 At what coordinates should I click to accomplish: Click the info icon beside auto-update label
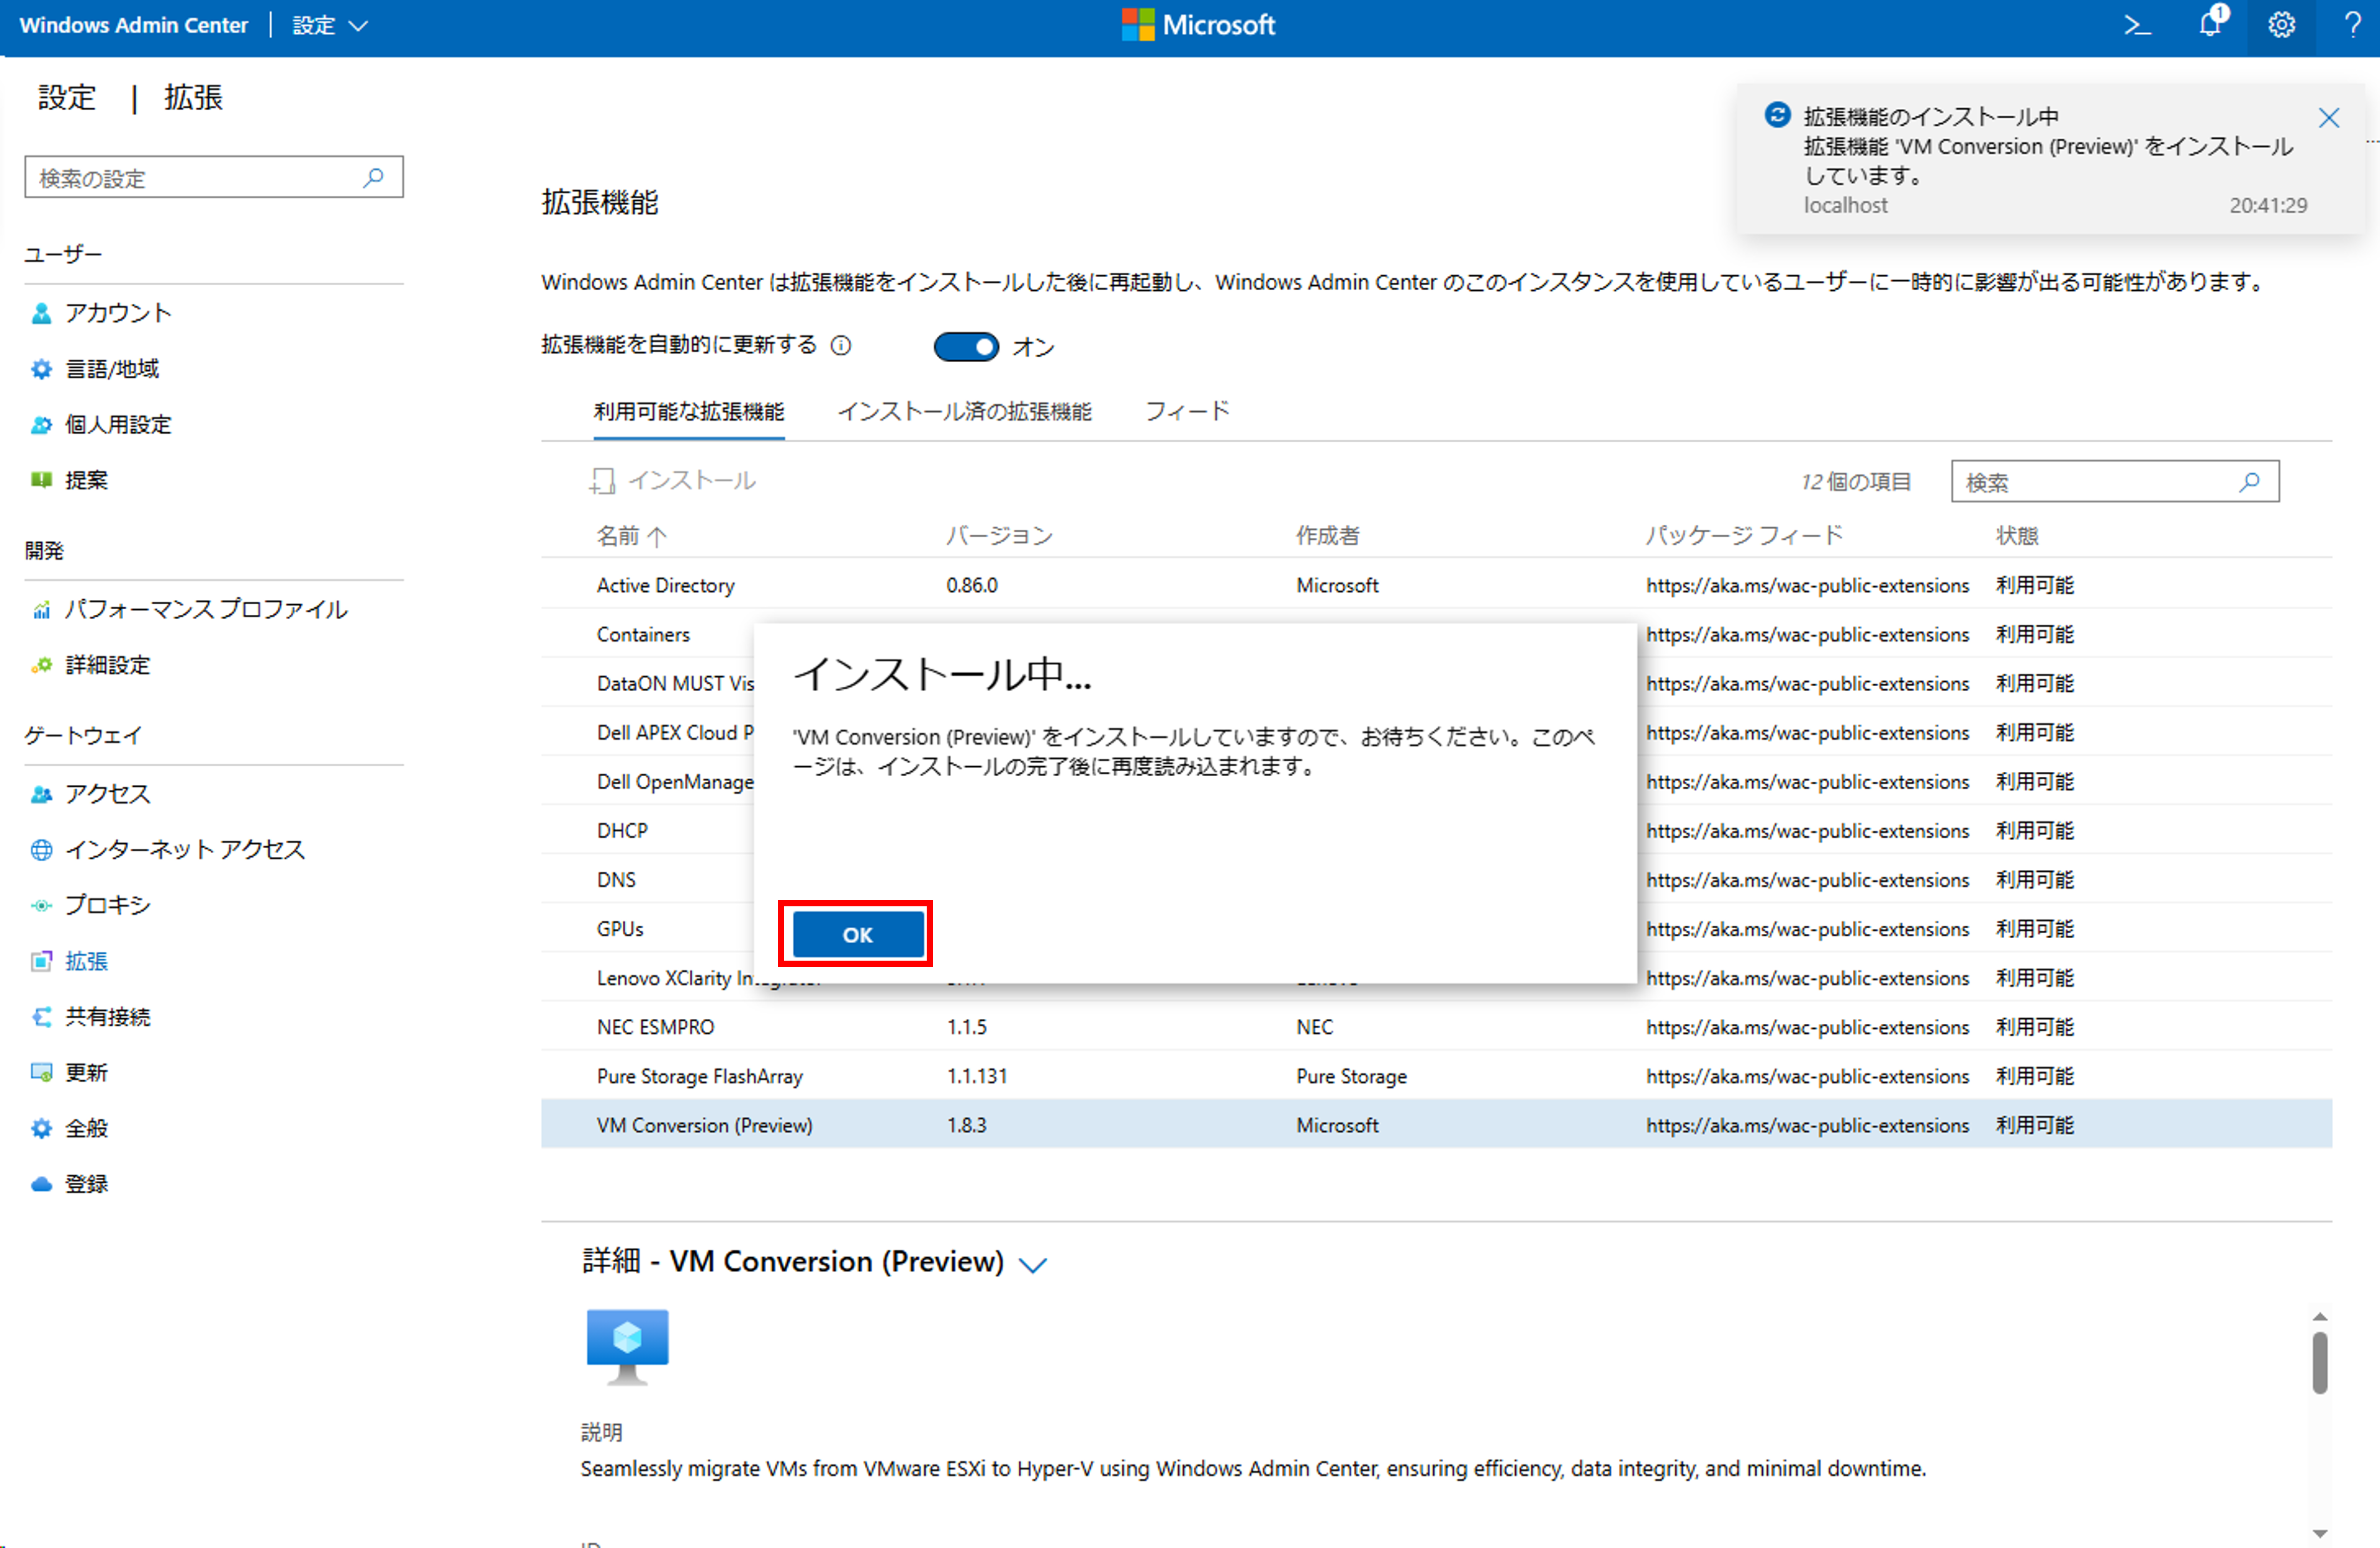[x=841, y=346]
